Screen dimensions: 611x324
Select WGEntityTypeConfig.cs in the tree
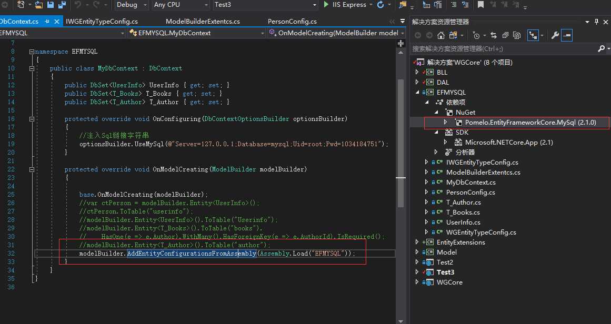point(481,232)
